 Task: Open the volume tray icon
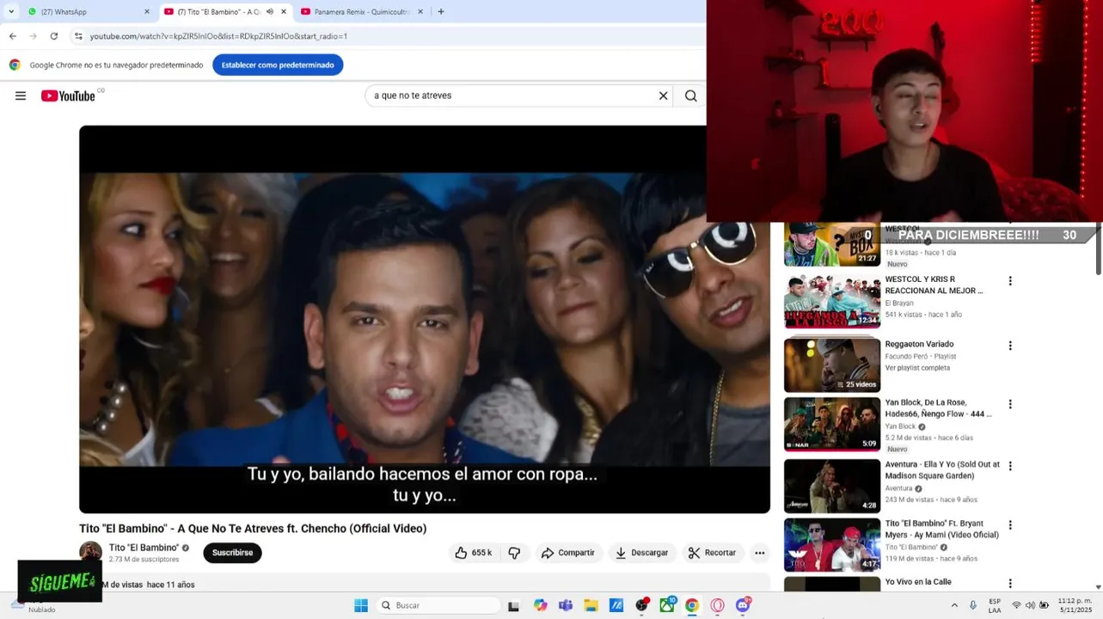(x=1030, y=605)
